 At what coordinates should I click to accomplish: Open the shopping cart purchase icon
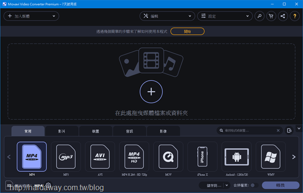point(271,16)
